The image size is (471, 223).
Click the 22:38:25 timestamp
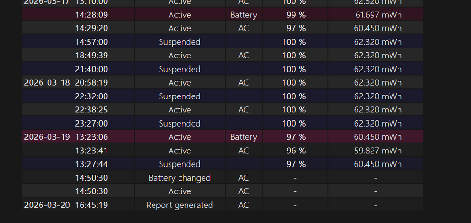point(91,110)
